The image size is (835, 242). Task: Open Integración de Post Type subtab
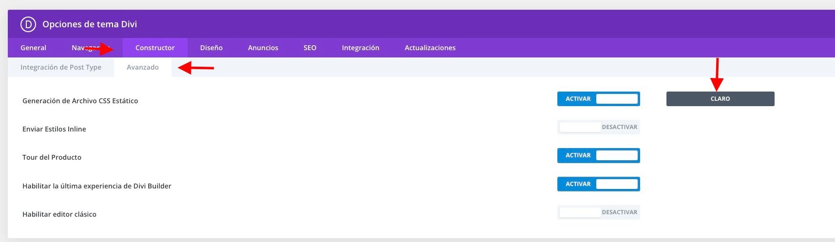click(61, 67)
